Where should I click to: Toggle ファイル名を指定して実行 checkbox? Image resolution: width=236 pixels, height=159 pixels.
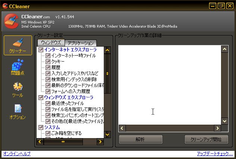48,109
